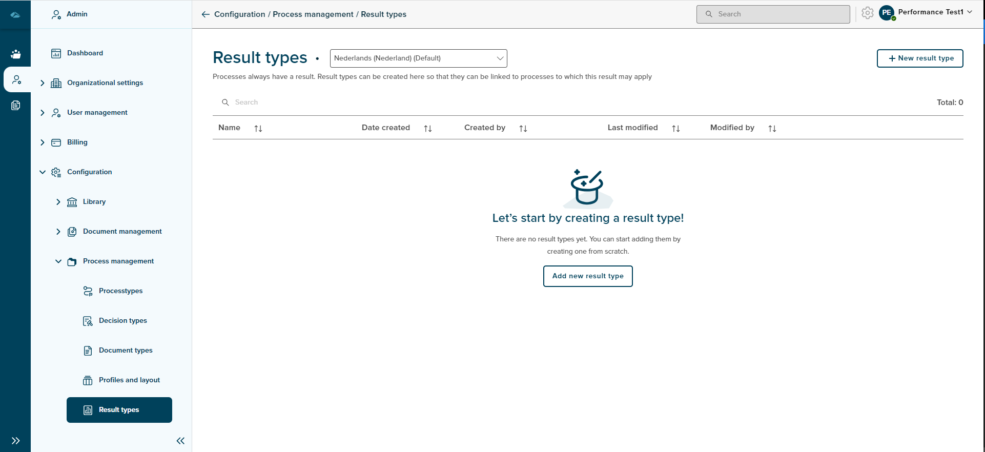Expand the Library tree node
The image size is (985, 452).
coord(58,202)
